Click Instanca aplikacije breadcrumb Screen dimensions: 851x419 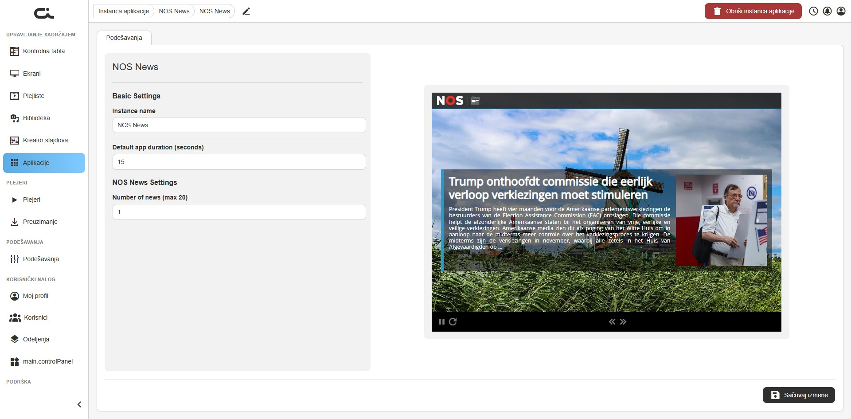[124, 11]
